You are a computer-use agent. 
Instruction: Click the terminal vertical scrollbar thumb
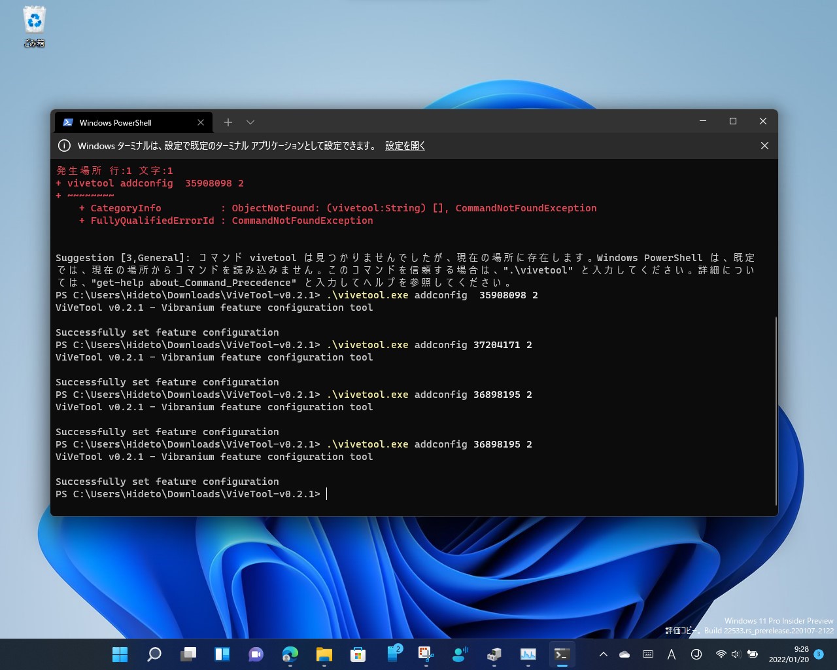pos(776,410)
